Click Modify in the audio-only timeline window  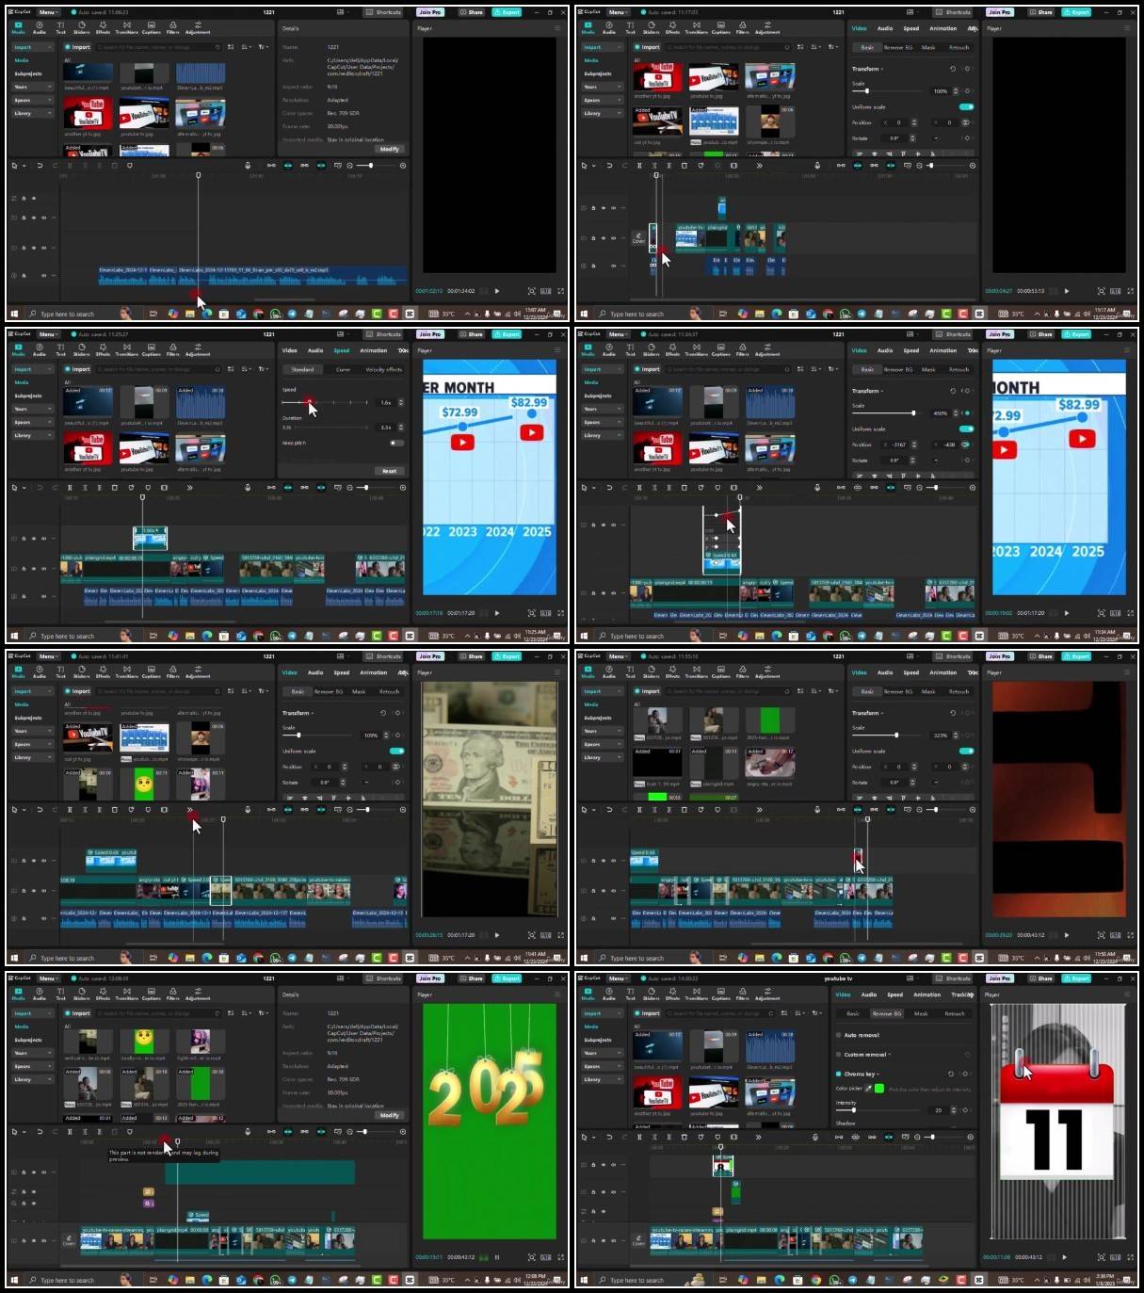click(x=390, y=149)
